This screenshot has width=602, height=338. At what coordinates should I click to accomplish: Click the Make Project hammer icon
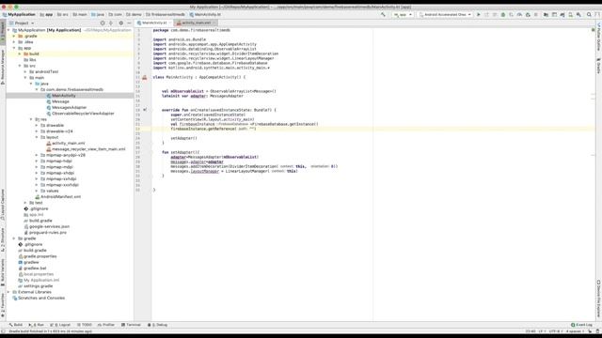[x=383, y=15]
